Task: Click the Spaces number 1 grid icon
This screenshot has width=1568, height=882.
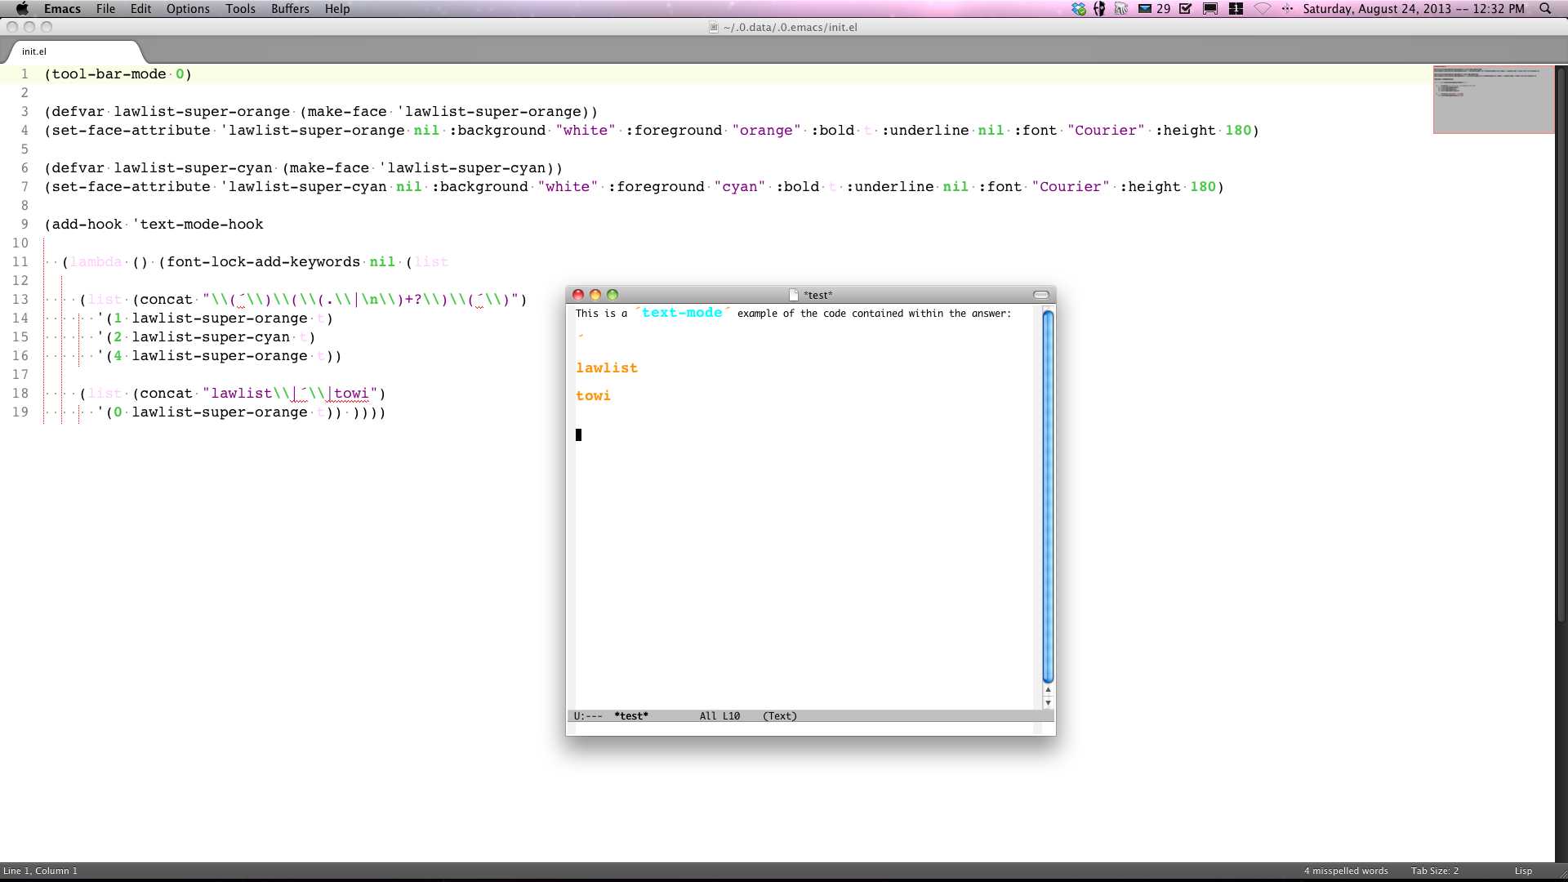Action: pos(1236,8)
